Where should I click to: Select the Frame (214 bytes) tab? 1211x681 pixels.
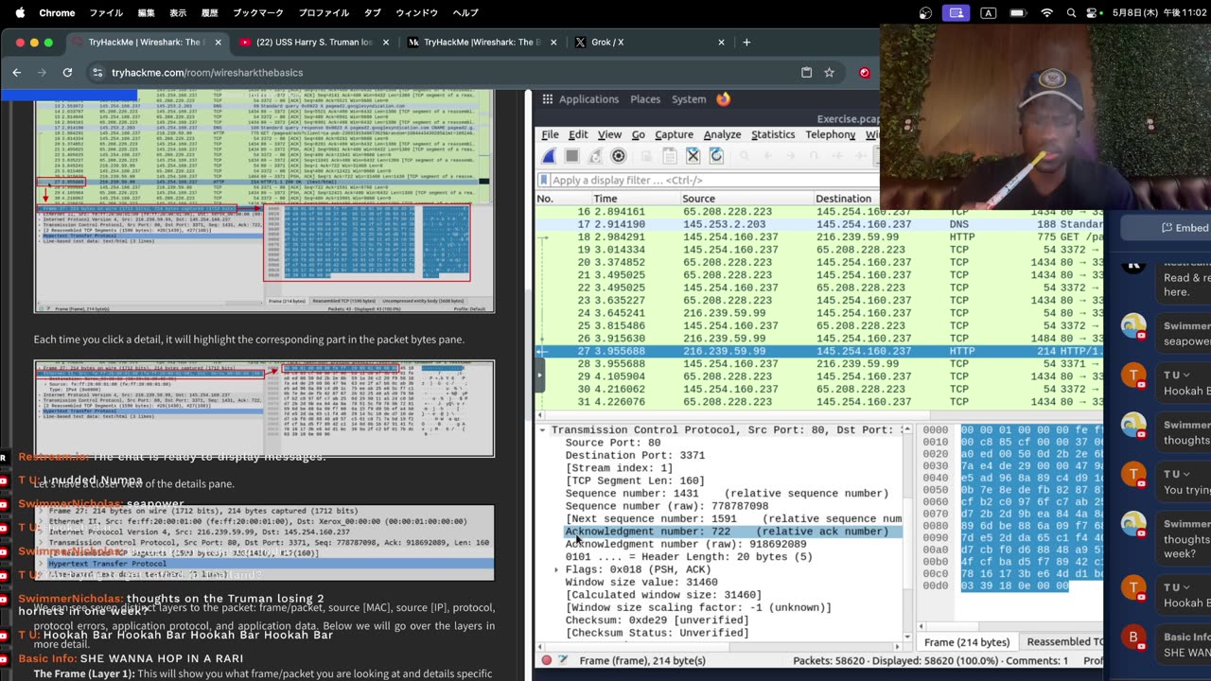point(967,642)
